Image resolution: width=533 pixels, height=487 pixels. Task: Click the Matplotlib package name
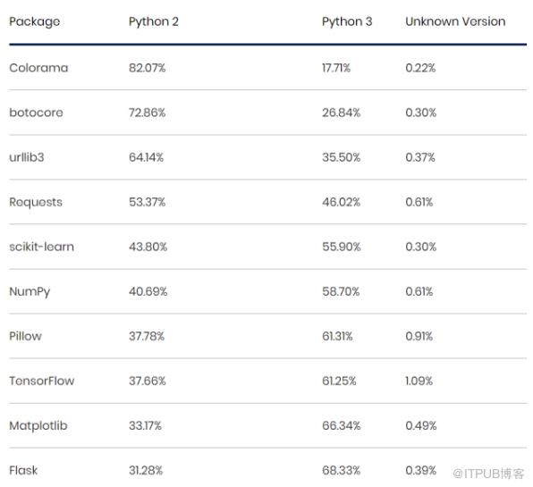click(38, 425)
